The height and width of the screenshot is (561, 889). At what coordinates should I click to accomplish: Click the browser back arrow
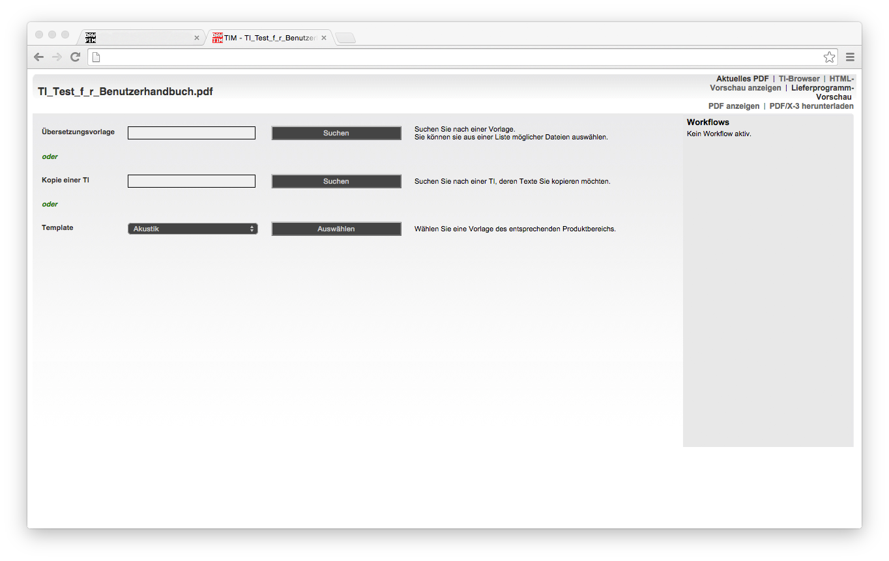pyautogui.click(x=39, y=57)
